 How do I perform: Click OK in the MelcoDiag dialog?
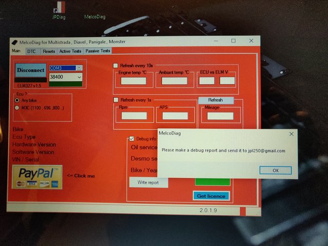tap(276, 171)
